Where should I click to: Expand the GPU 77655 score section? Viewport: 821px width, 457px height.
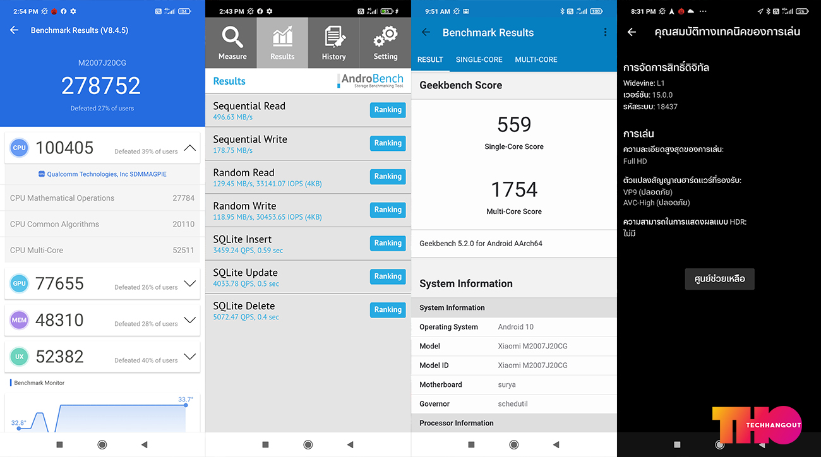click(189, 283)
